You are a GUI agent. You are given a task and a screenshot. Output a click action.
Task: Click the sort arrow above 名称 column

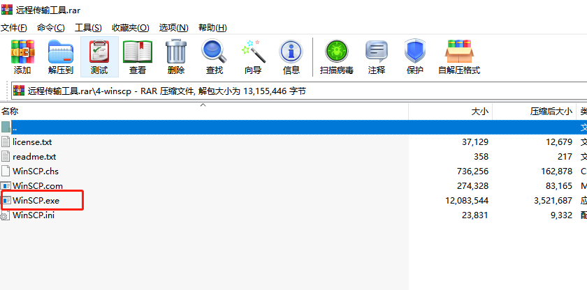click(x=203, y=105)
